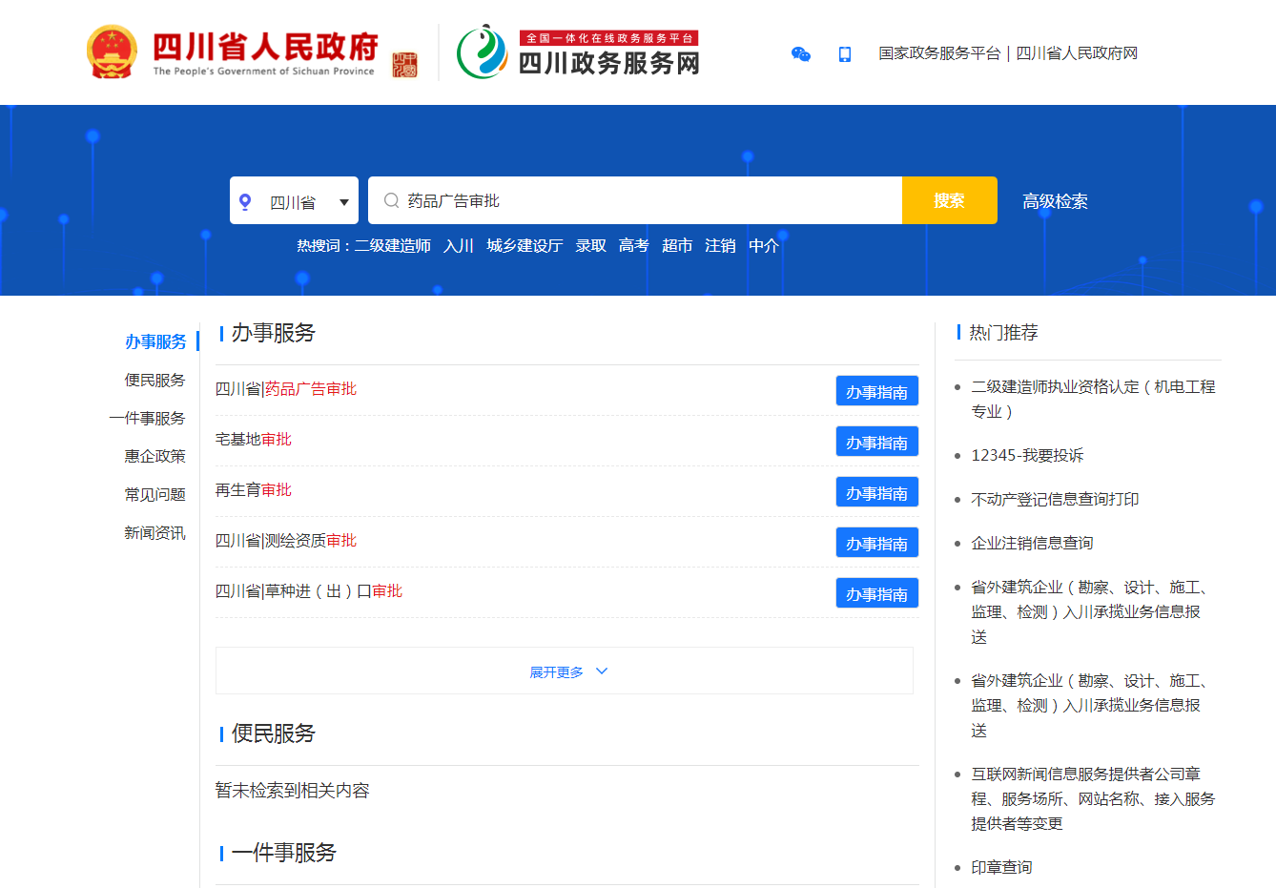The height and width of the screenshot is (888, 1276).
Task: Click the WeChat icon in header
Action: (801, 54)
